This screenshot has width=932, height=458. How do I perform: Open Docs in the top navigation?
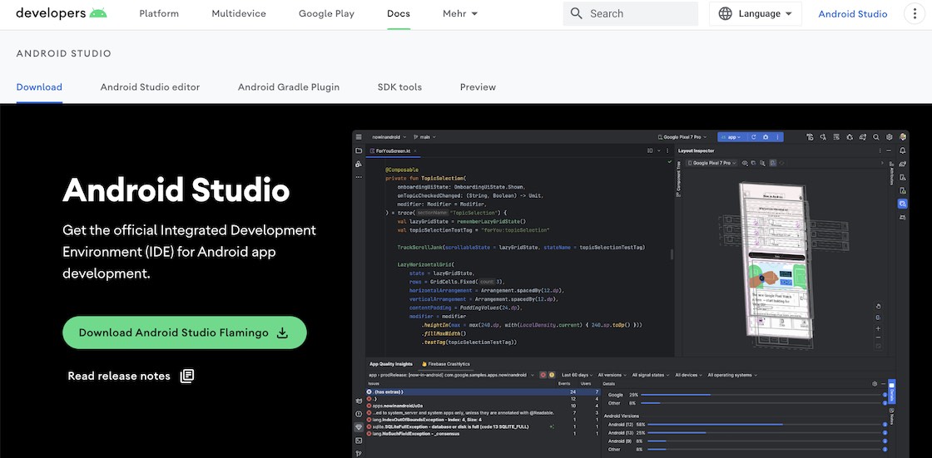[399, 13]
